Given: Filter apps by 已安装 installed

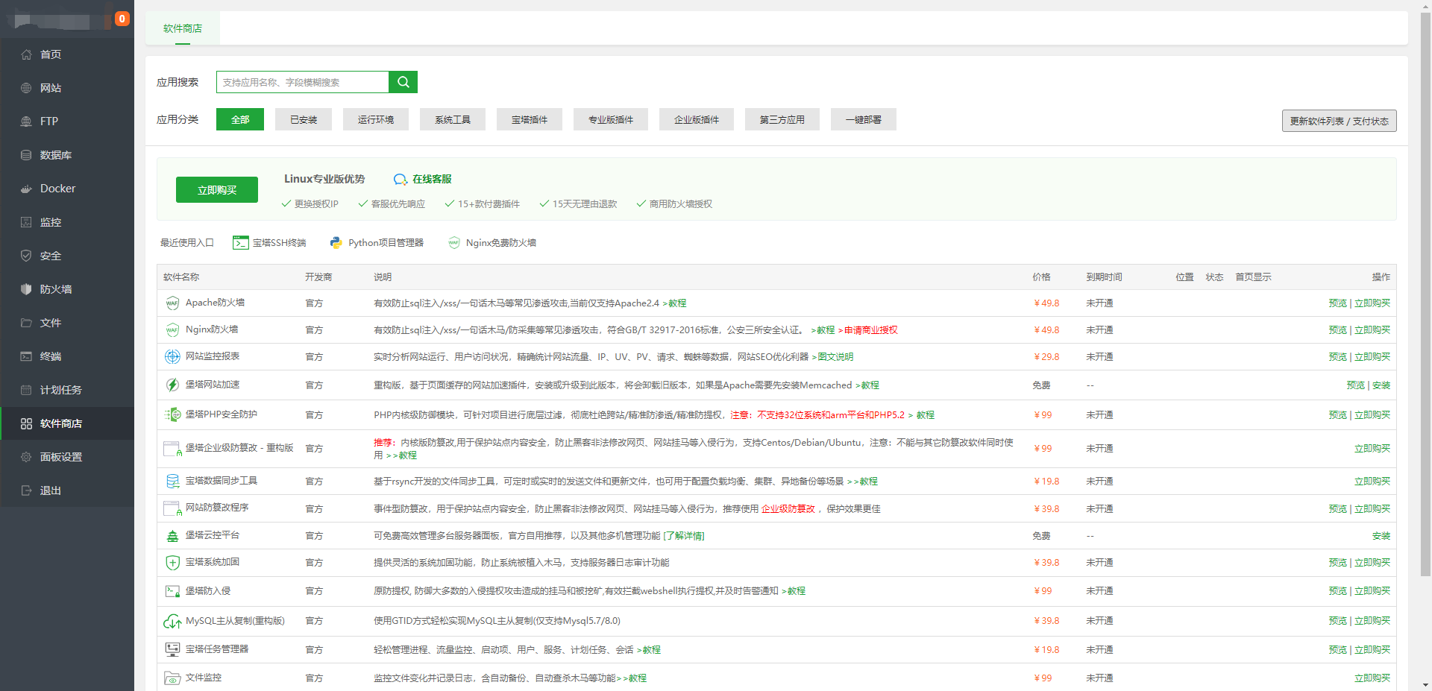Looking at the screenshot, I should 303,119.
